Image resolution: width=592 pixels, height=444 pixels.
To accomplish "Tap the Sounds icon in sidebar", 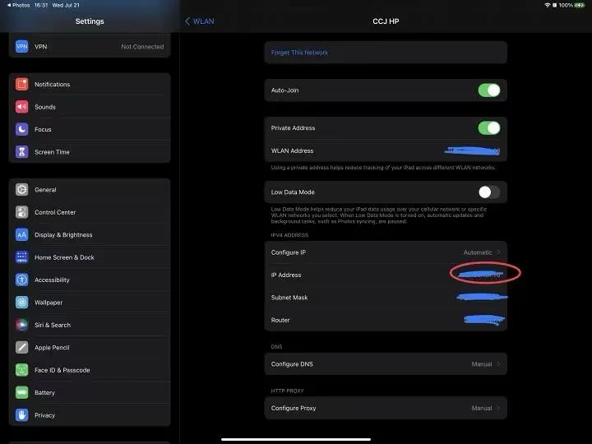I will [x=21, y=107].
